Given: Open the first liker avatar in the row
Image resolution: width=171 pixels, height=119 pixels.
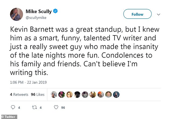Looking at the screenshot, I should 54,94.
